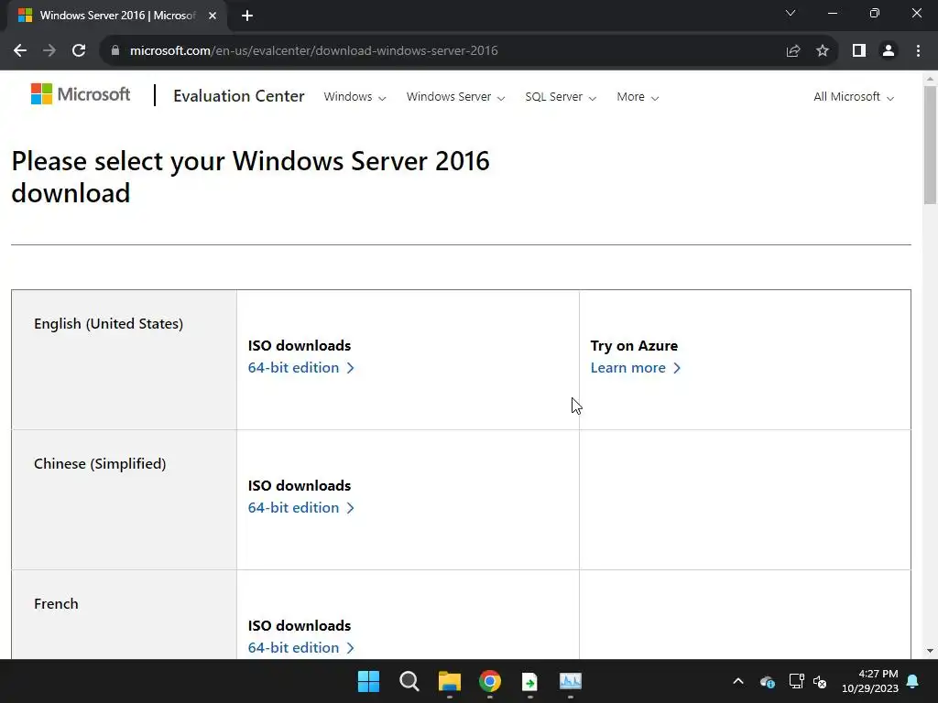Show hidden system tray icons
The height and width of the screenshot is (703, 938).
[x=738, y=681]
